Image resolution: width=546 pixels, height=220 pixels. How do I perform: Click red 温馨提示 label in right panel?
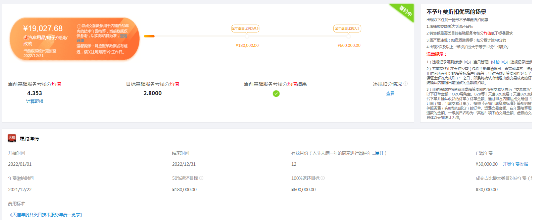point(437,54)
